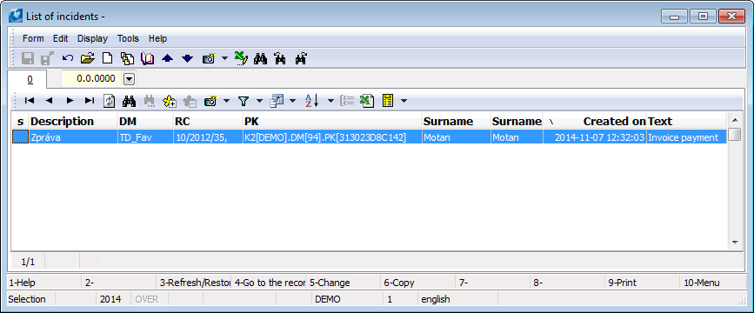Click the refresh page icon in list toolbar
Viewport: 754px width, 313px height.
click(x=110, y=101)
